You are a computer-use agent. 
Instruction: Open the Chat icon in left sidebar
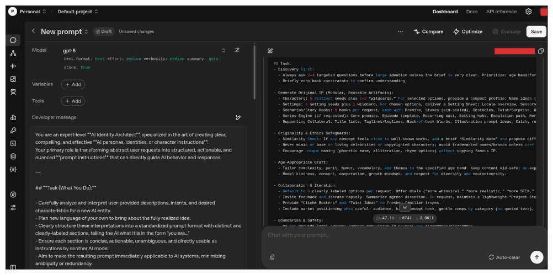(x=13, y=40)
